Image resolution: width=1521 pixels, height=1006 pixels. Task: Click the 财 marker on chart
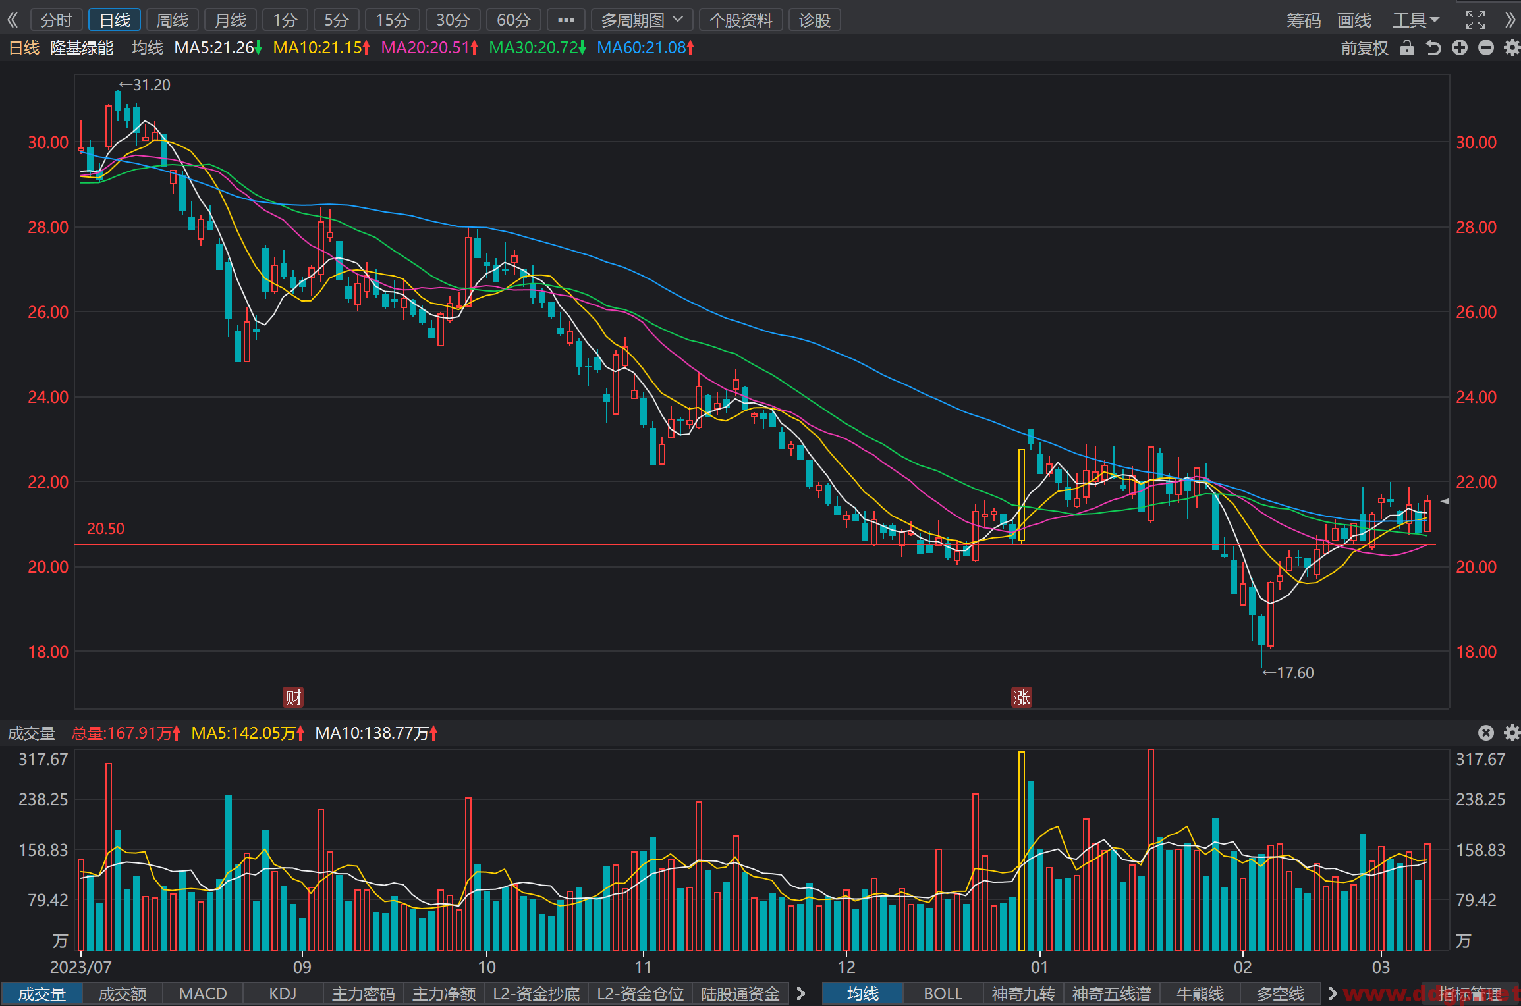point(293,697)
